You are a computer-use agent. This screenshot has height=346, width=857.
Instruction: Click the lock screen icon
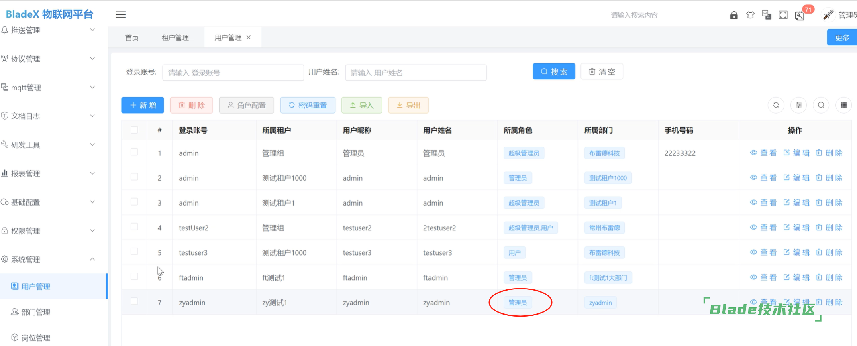tap(734, 15)
